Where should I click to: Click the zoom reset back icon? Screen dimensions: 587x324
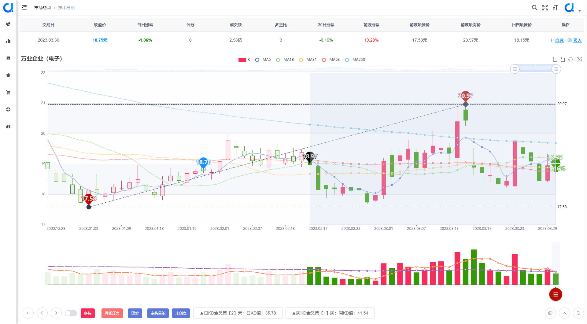point(563,59)
